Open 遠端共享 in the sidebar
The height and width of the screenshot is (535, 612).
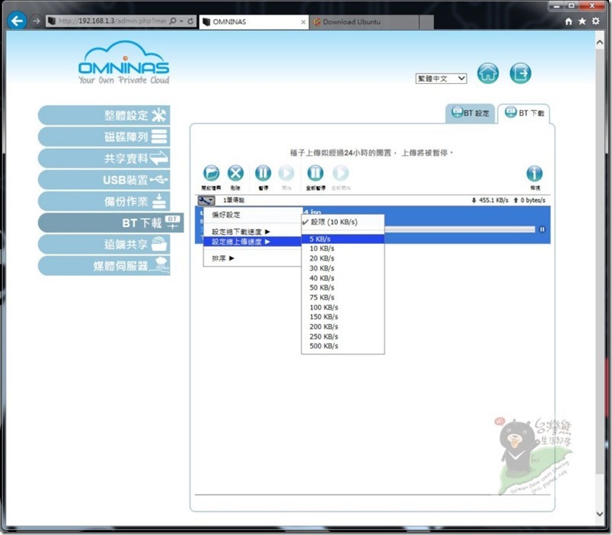tap(104, 244)
